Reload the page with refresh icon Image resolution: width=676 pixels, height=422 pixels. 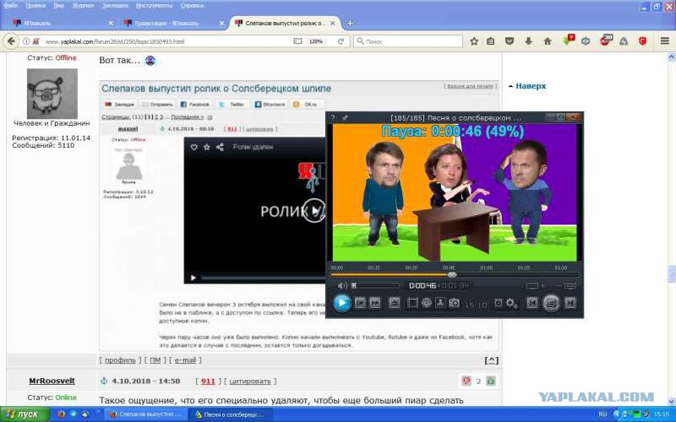coord(341,41)
